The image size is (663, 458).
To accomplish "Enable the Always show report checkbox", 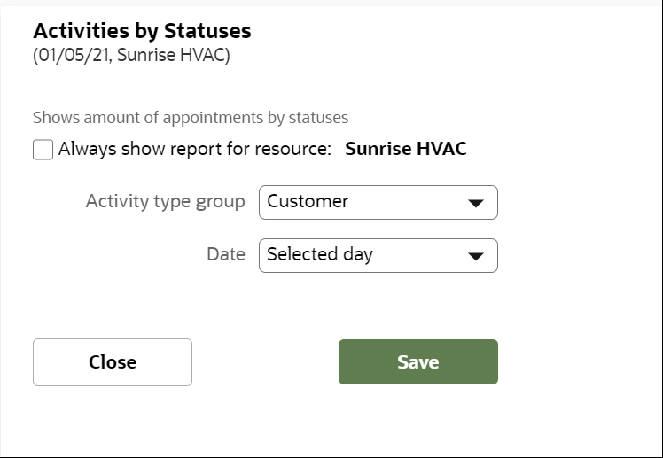I will pos(43,150).
